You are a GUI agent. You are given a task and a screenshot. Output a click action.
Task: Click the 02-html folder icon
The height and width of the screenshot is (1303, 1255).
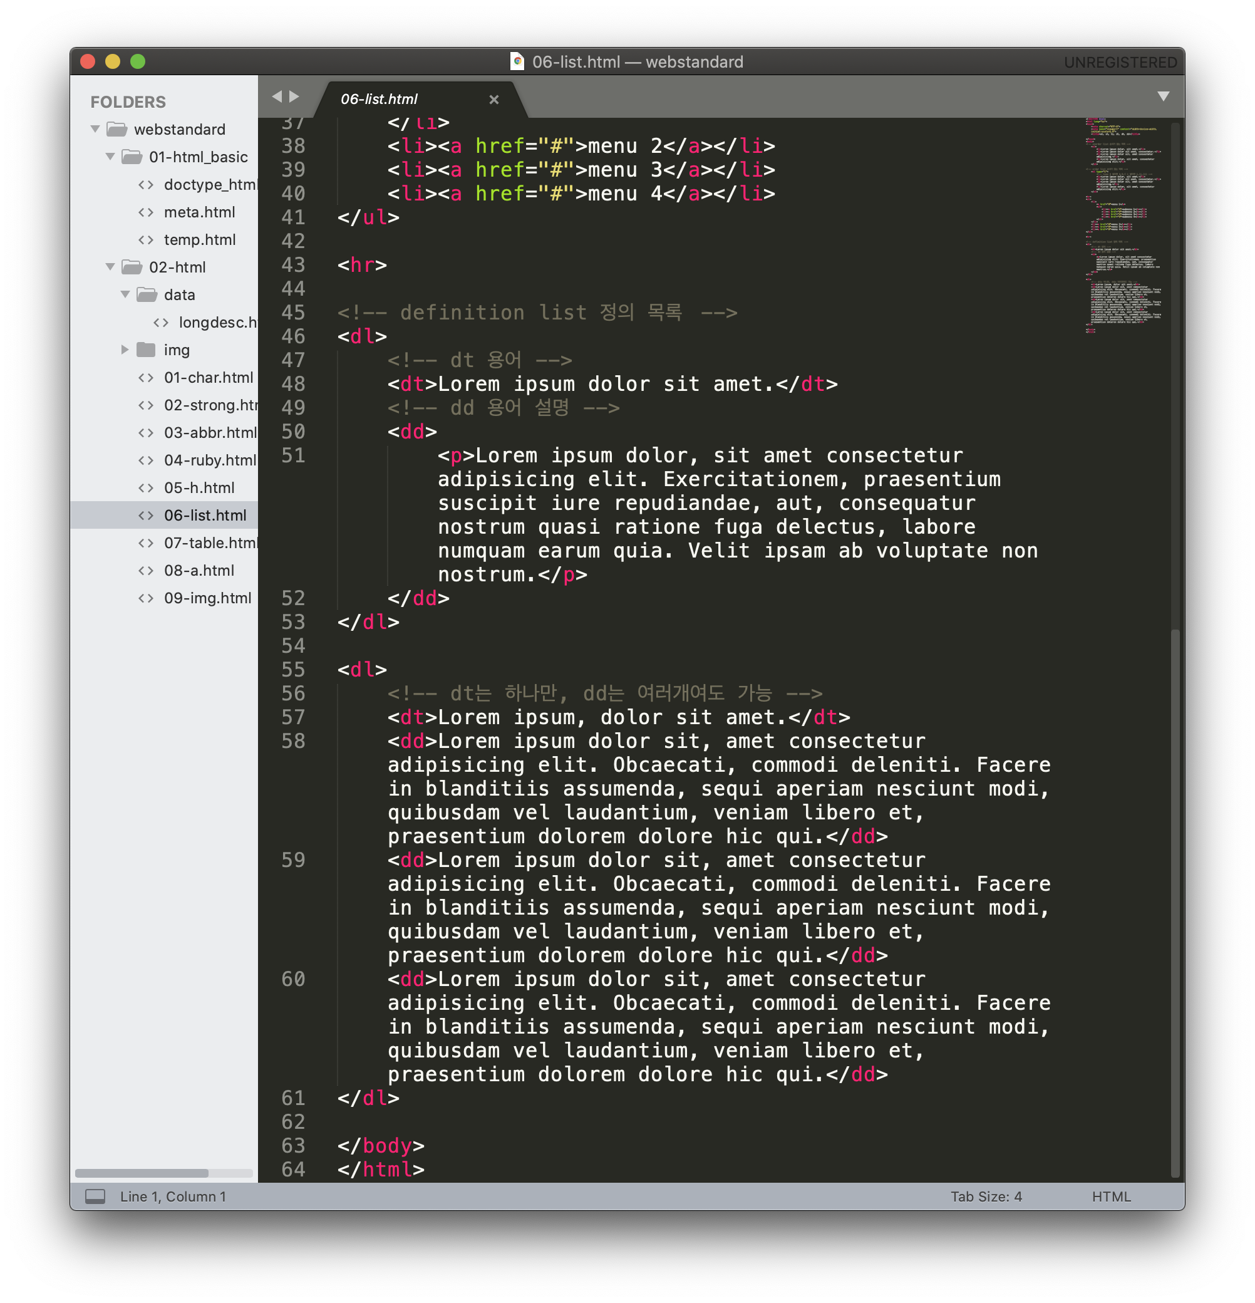click(132, 267)
